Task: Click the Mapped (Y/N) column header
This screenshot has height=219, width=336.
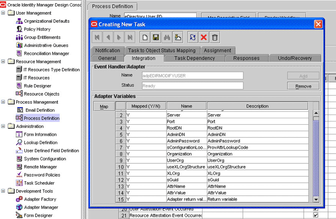Action: tap(146, 106)
